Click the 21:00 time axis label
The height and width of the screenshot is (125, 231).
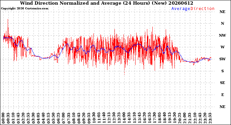[x=184, y=118]
